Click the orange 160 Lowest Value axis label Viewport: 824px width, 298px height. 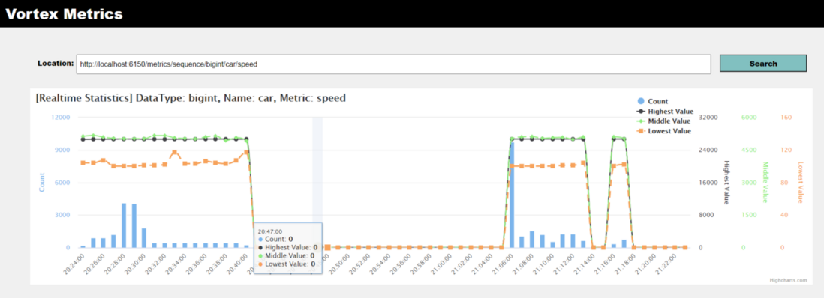(x=786, y=118)
